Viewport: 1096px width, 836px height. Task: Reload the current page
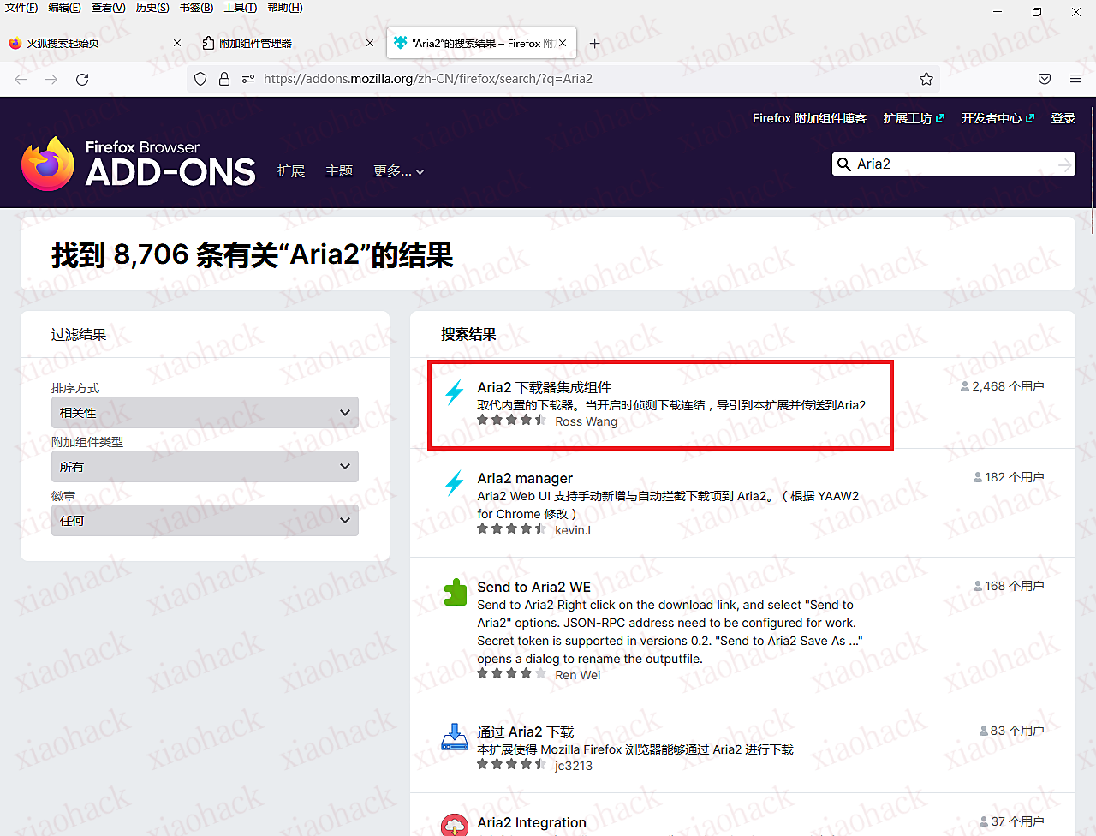coord(82,79)
